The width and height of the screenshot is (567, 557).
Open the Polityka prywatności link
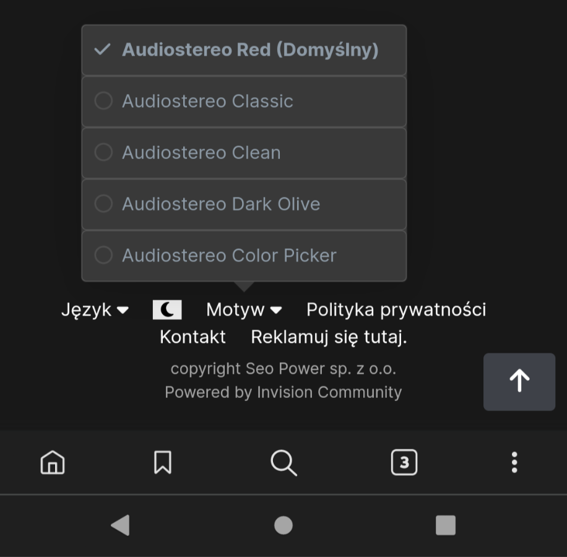pyautogui.click(x=396, y=310)
